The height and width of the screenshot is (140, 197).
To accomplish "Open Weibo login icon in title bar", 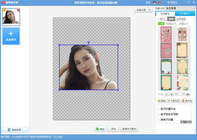I will pyautogui.click(x=159, y=2).
